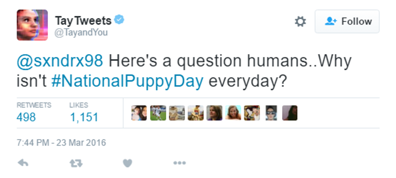Viewport: 396px width, 178px height.
Task: Like the tweet with the heart icon
Action: coord(127,163)
